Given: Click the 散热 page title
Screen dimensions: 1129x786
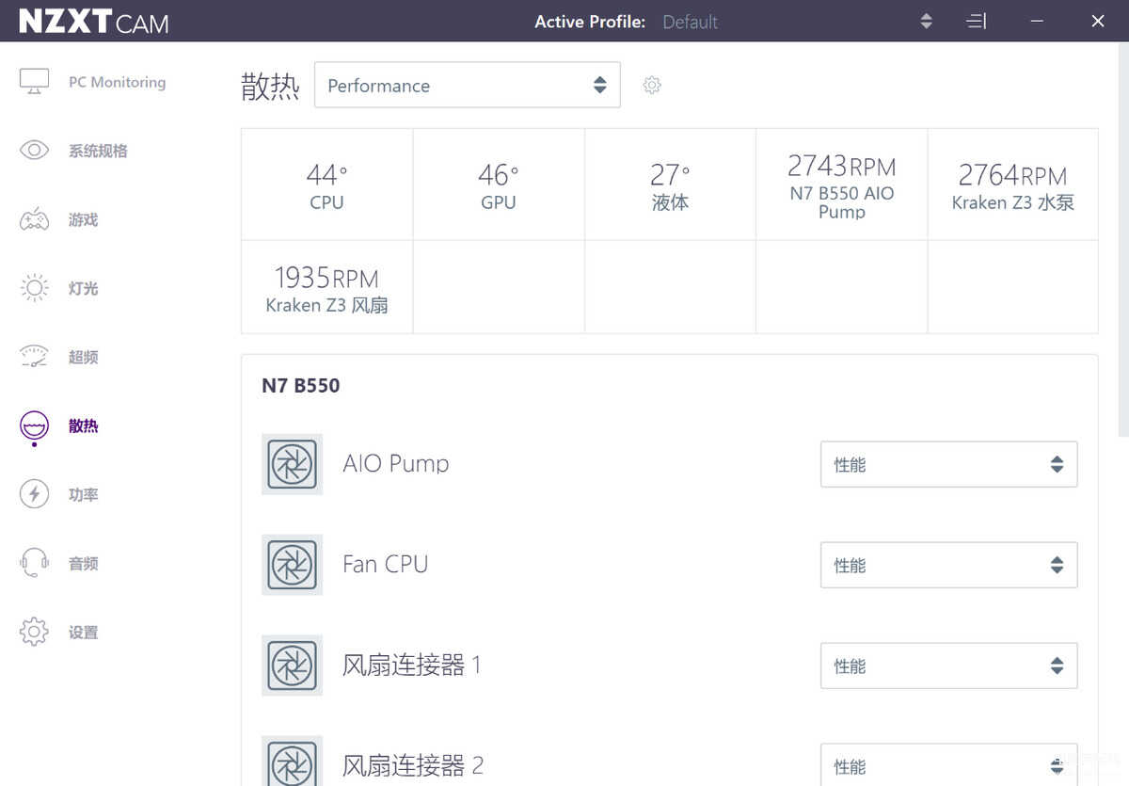Looking at the screenshot, I should [x=270, y=86].
